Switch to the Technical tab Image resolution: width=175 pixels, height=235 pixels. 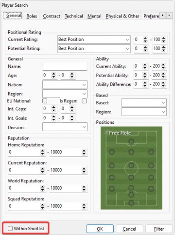click(x=74, y=16)
